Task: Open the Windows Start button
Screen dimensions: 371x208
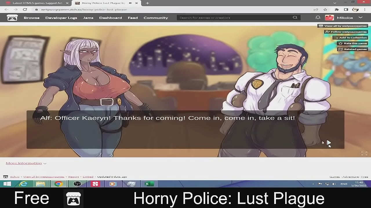Action: coord(7,184)
